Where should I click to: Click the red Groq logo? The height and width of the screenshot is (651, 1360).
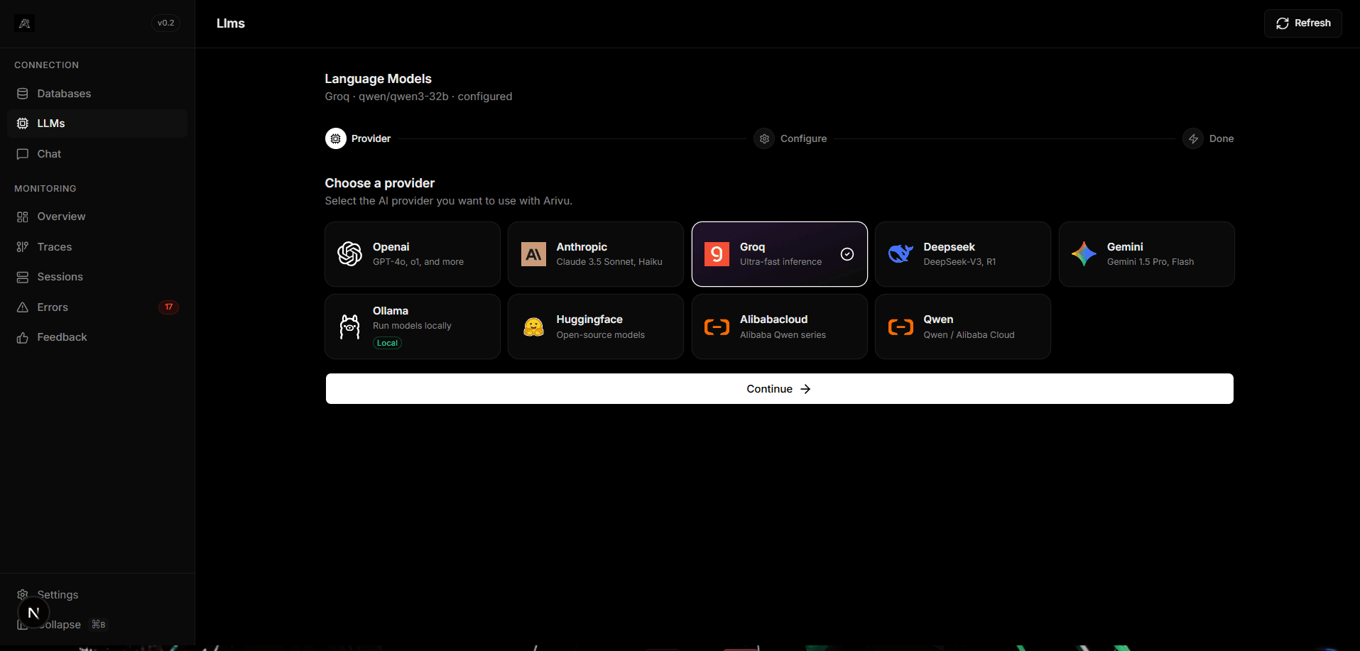coord(717,254)
